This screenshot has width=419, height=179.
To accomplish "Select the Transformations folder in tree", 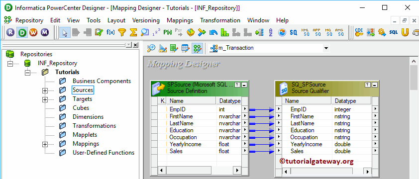I will [94, 126].
